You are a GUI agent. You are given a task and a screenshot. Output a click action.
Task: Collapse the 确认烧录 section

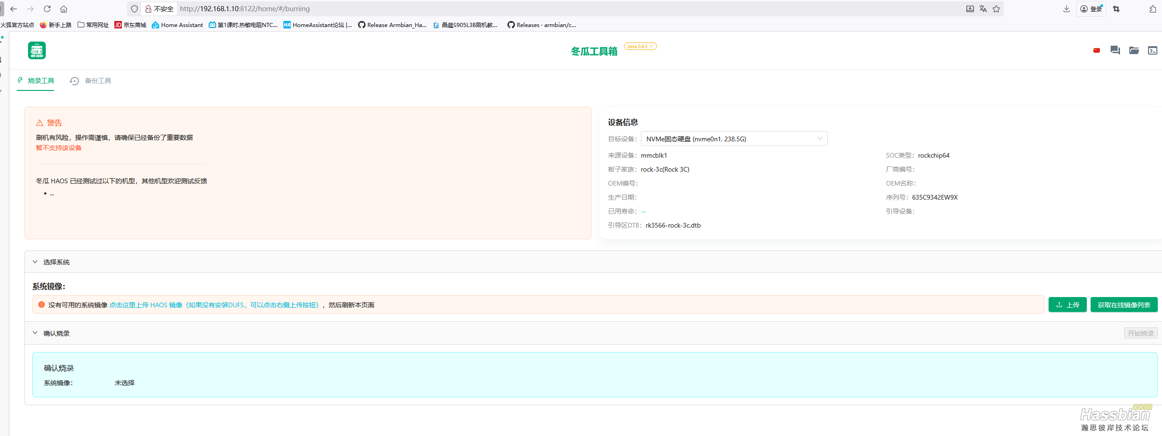coord(35,333)
